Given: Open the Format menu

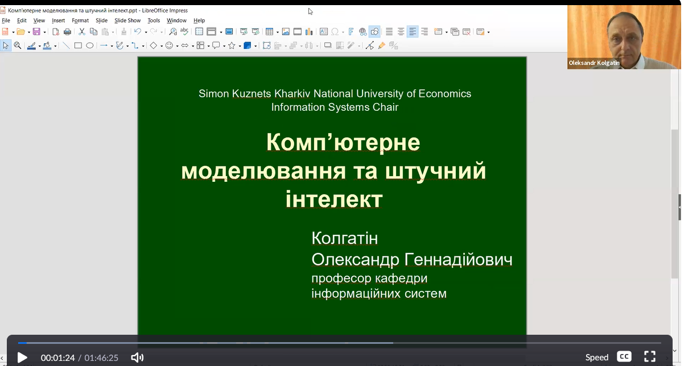Looking at the screenshot, I should tap(80, 20).
